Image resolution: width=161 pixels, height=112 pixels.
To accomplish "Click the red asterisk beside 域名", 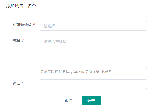I will pyautogui.click(x=23, y=40).
